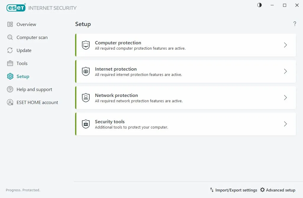This screenshot has height=198, width=303.
Task: Expand Internet protection with its chevron
Action: point(286,72)
